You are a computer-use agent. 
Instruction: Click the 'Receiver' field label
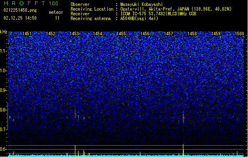tap(80, 14)
